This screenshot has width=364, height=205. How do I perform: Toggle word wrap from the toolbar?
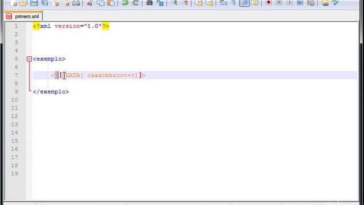point(224,3)
